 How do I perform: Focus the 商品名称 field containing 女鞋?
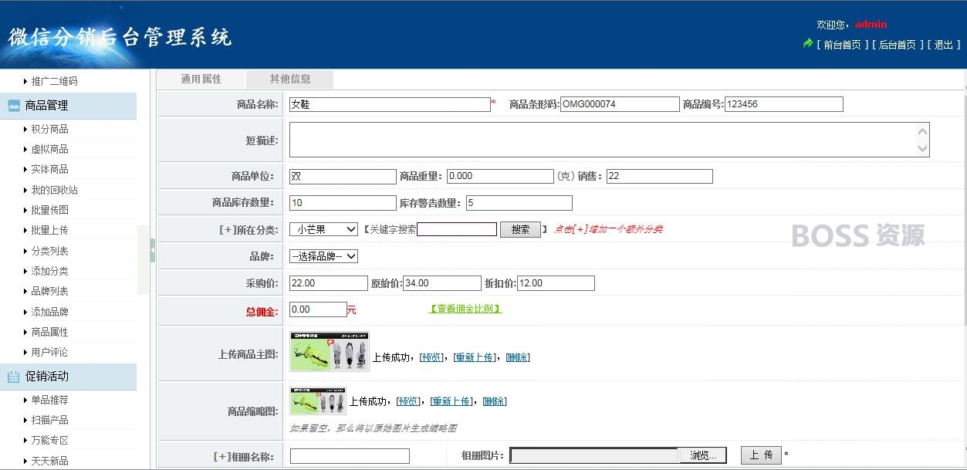390,104
